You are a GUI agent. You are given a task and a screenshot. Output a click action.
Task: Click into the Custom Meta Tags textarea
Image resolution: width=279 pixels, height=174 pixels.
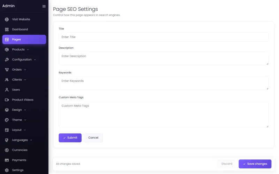[164, 114]
